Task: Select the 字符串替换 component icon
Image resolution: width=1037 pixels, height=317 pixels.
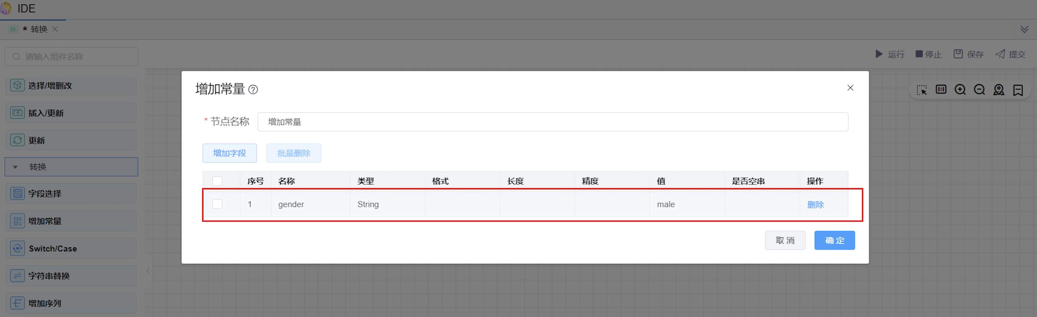Action: coord(17,276)
